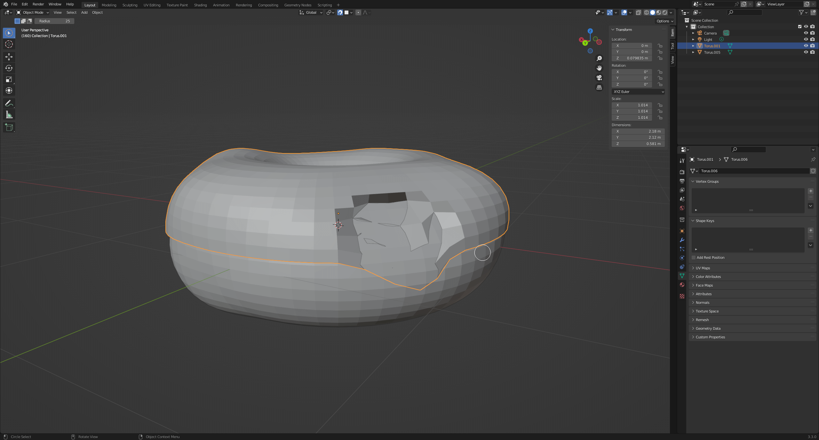Image resolution: width=819 pixels, height=440 pixels.
Task: Uncheck the Collection checkbox in the outliner
Action: tap(799, 27)
